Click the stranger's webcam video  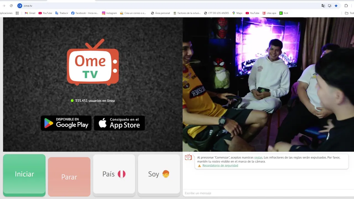(268, 84)
